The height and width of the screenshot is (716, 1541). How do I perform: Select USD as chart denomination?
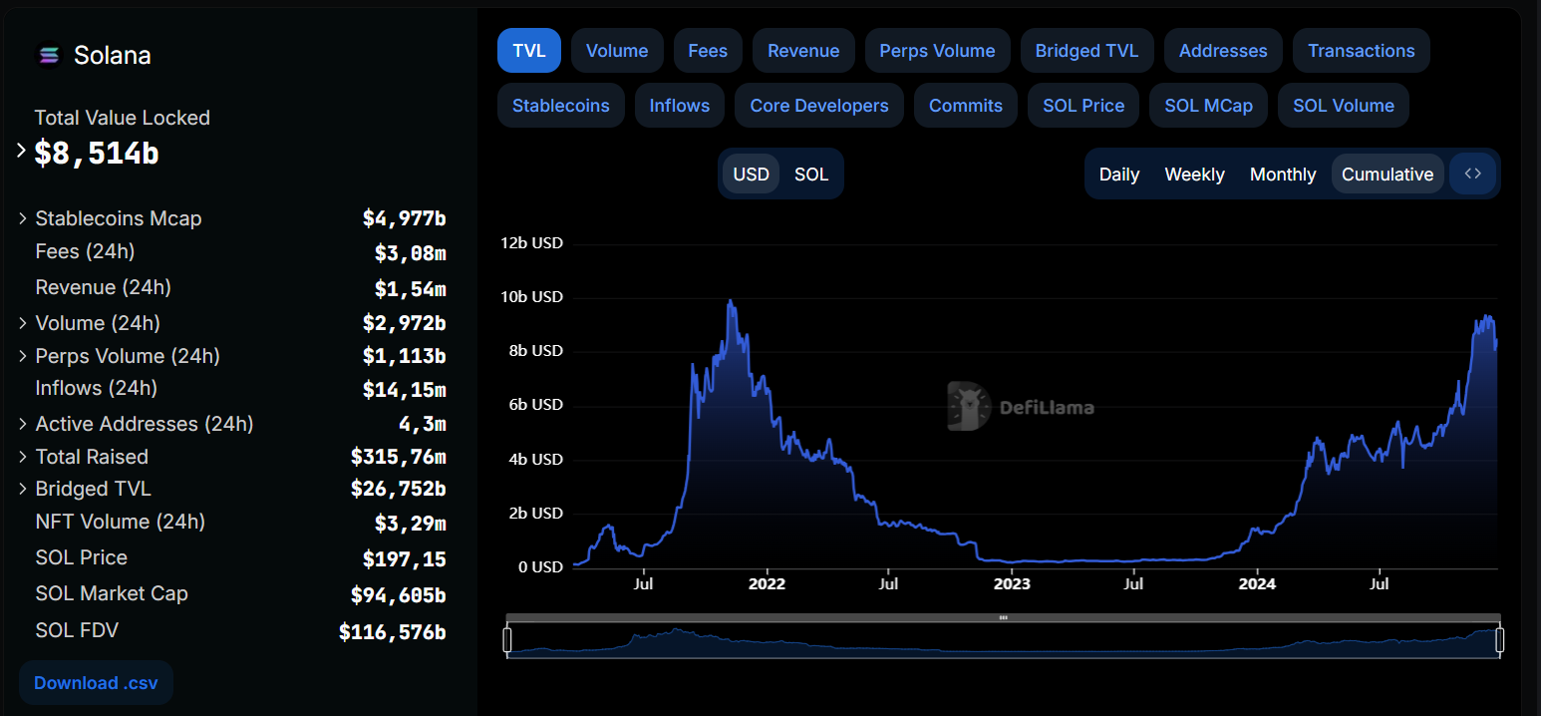pos(752,175)
